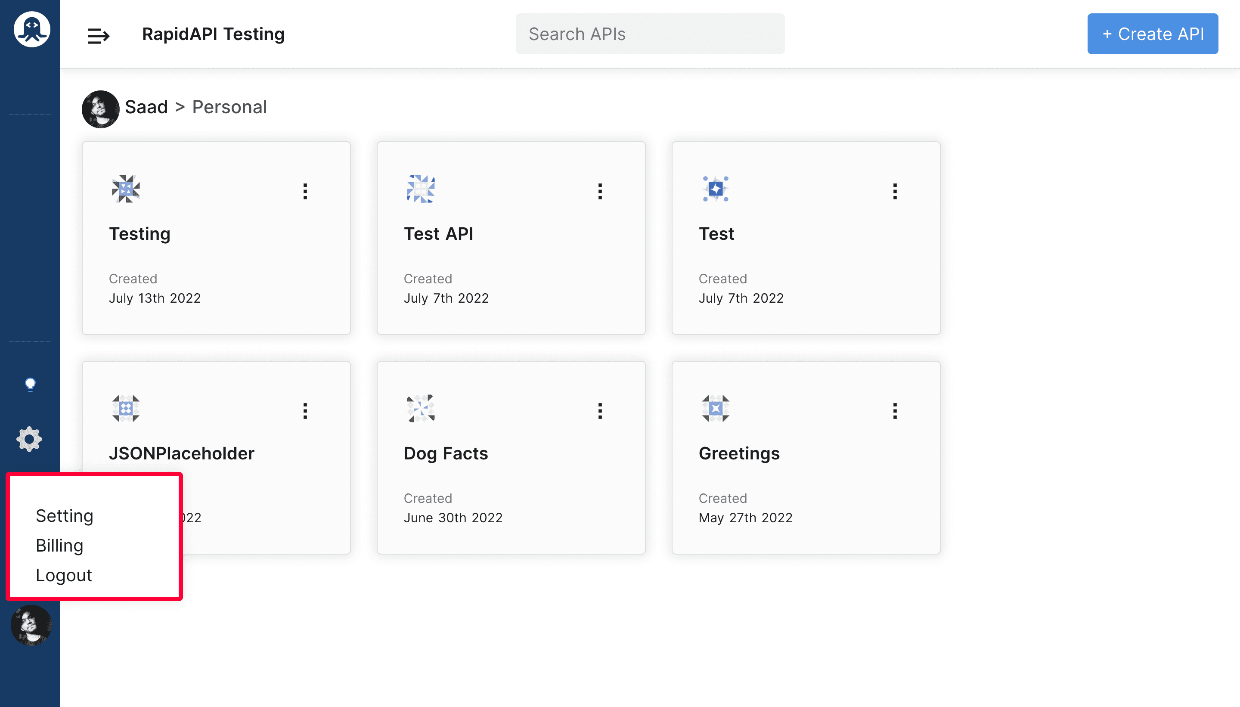Click the May 27th 2022 date text
Viewport: 1240px width, 707px height.
coord(745,518)
